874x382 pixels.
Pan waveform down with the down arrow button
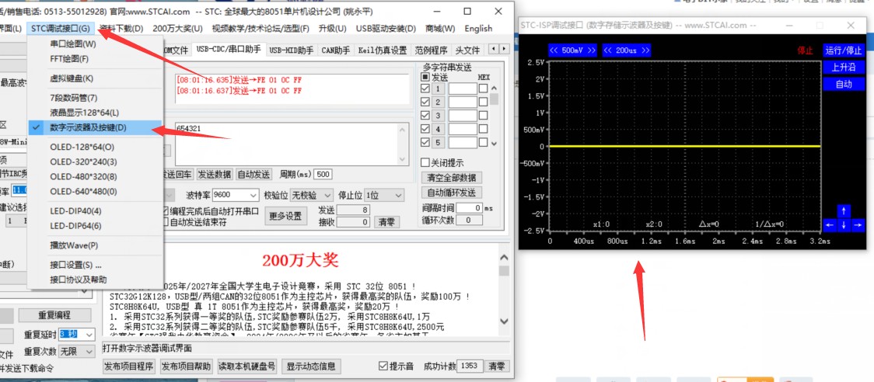(x=844, y=225)
